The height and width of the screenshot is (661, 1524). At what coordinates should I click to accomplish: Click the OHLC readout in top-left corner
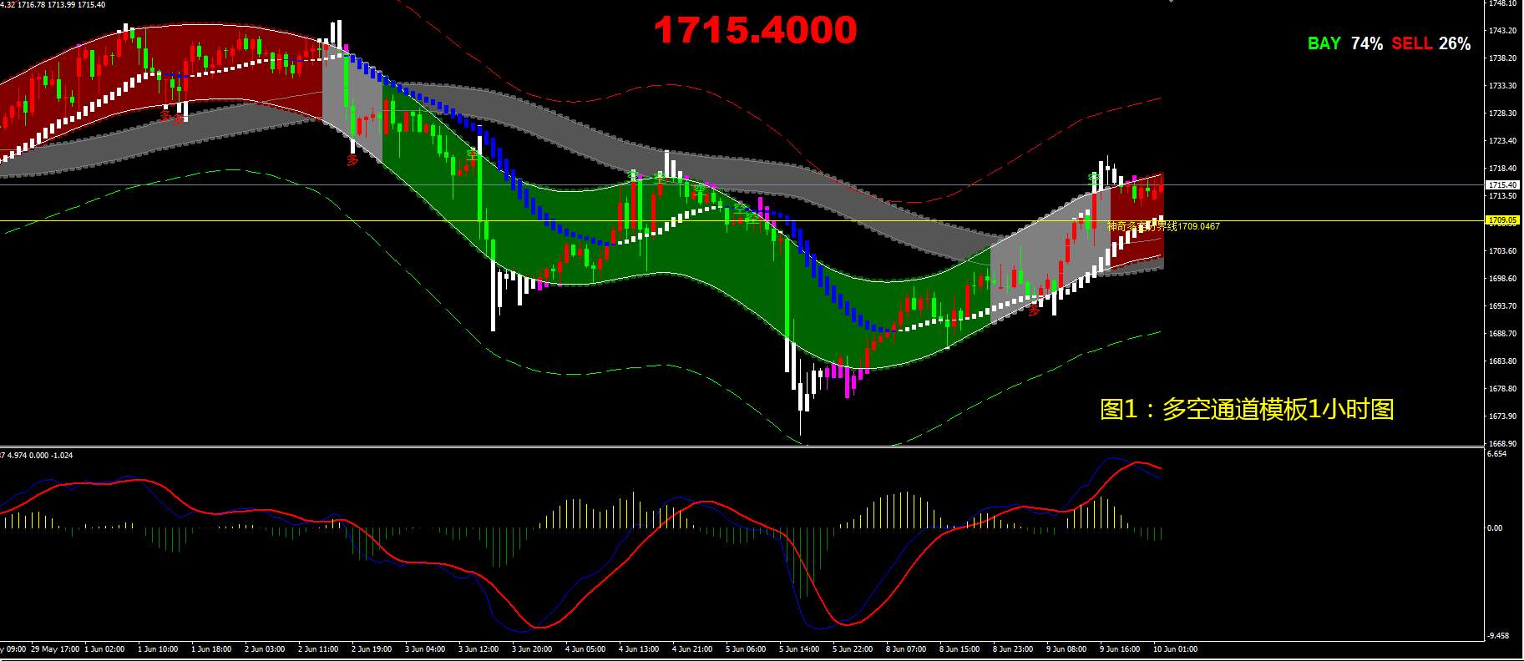tap(53, 5)
